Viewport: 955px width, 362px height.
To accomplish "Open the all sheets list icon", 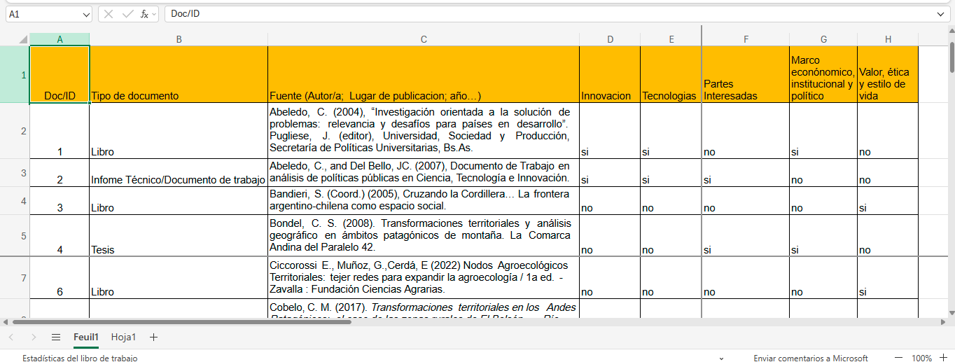I will [x=56, y=337].
